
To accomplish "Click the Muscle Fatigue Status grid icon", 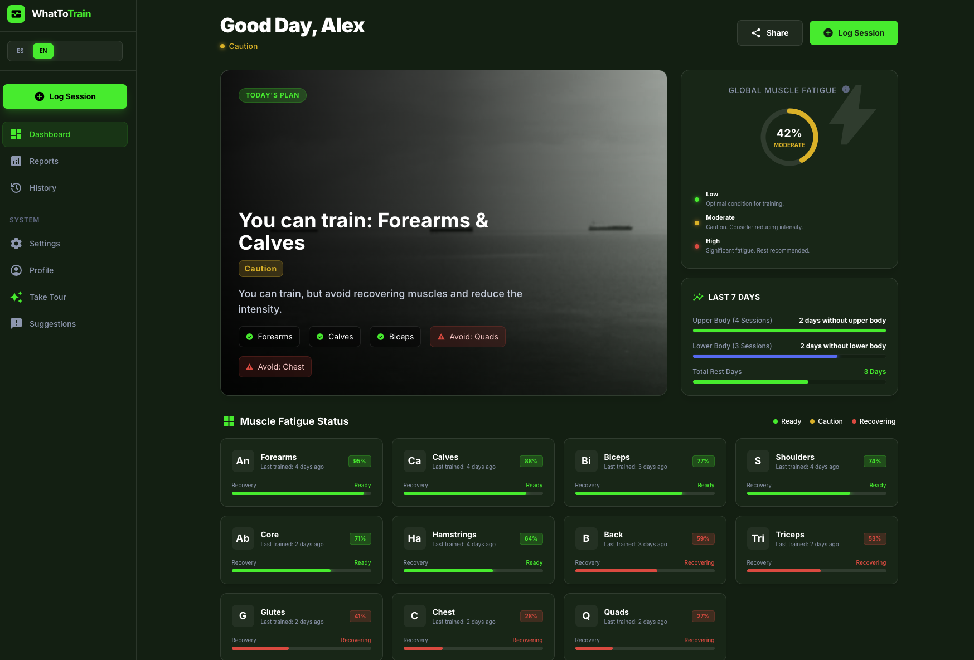I will tap(229, 421).
